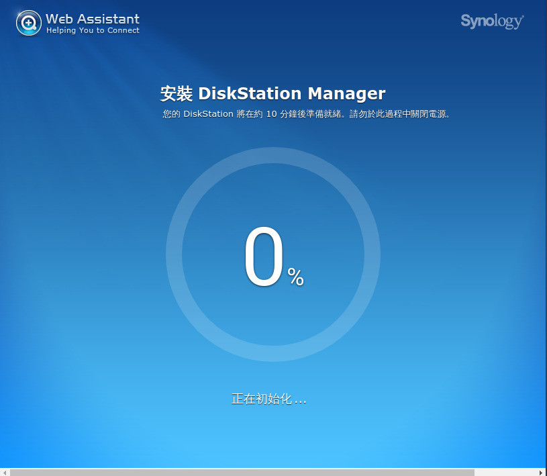
Task: Click the circular installation progress ring
Action: [273, 254]
